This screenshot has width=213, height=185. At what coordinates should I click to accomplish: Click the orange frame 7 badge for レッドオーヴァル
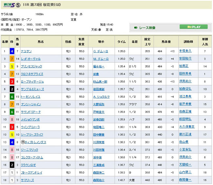pos(12,59)
